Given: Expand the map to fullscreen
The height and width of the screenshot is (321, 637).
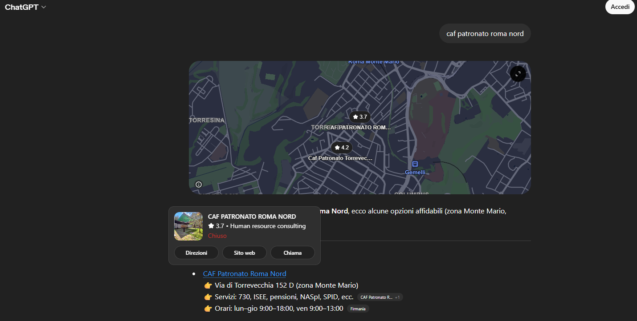Looking at the screenshot, I should [518, 74].
